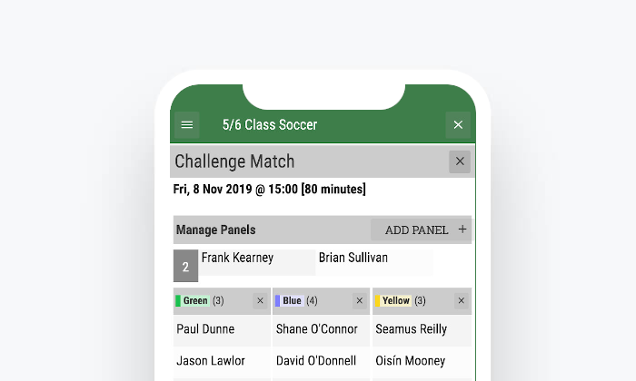Click the green color swatch

click(x=178, y=301)
